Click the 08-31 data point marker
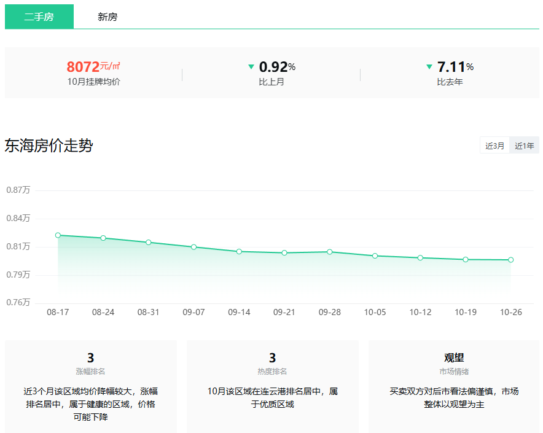Viewport: 543px width, 433px height. click(148, 243)
